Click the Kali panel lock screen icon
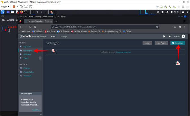Screen dimensions: 190x116 coord(183,12)
